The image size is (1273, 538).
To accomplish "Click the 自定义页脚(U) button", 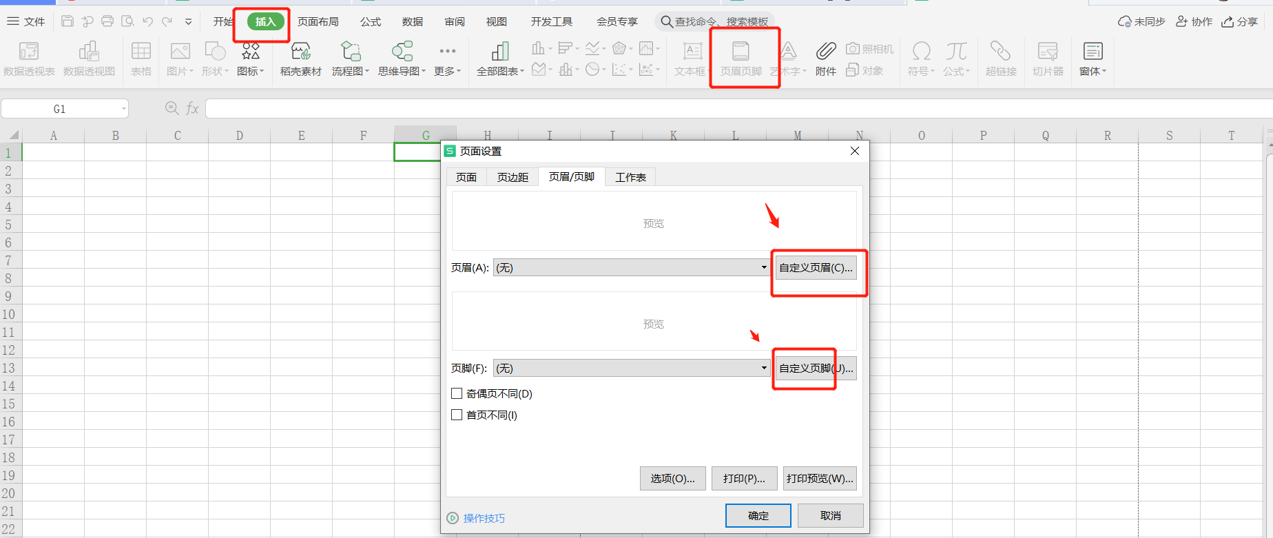I will click(816, 368).
